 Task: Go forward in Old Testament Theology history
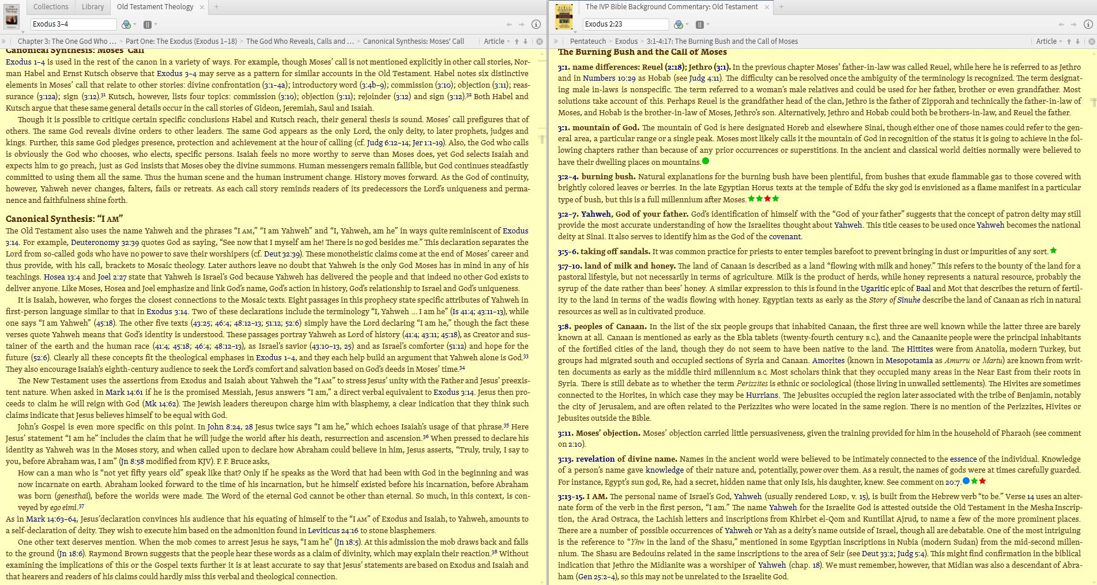click(522, 24)
